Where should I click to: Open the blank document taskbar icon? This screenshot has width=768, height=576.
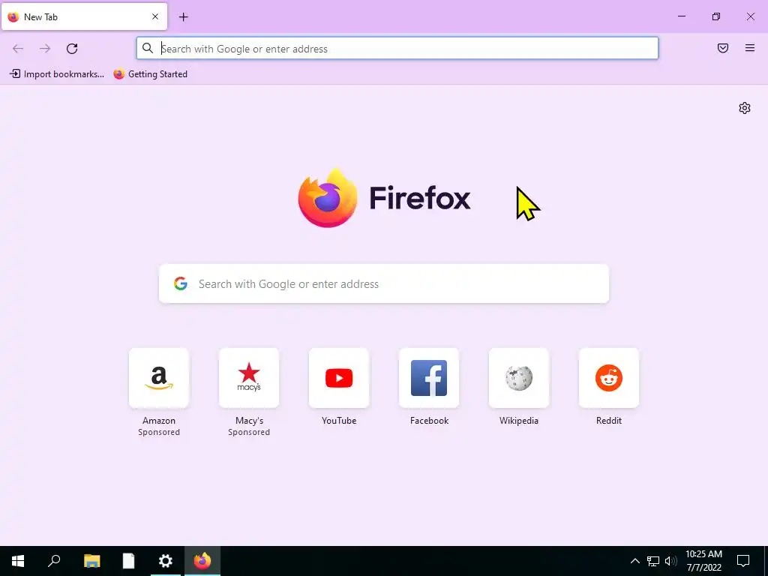128,561
